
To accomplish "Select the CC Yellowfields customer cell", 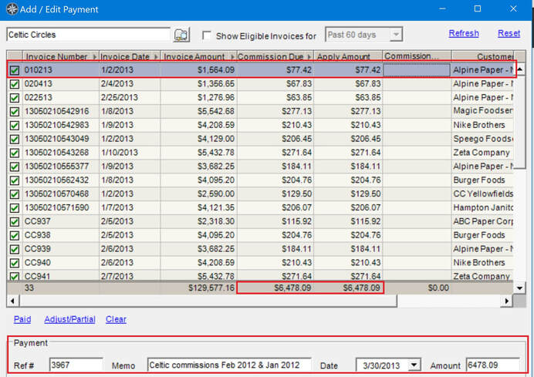I will tap(482, 194).
